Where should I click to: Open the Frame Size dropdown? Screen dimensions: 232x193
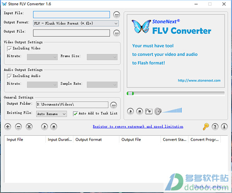(x=102, y=57)
